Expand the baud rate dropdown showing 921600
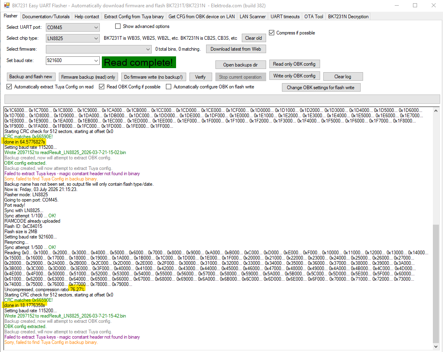This screenshot has height=352, width=443. tap(96, 60)
